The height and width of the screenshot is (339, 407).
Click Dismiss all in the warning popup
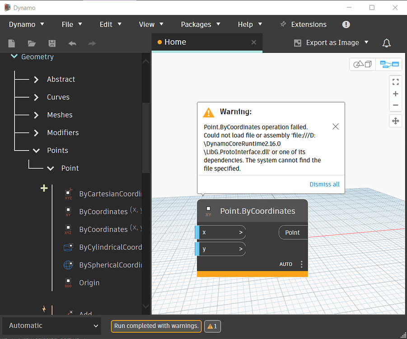click(324, 184)
